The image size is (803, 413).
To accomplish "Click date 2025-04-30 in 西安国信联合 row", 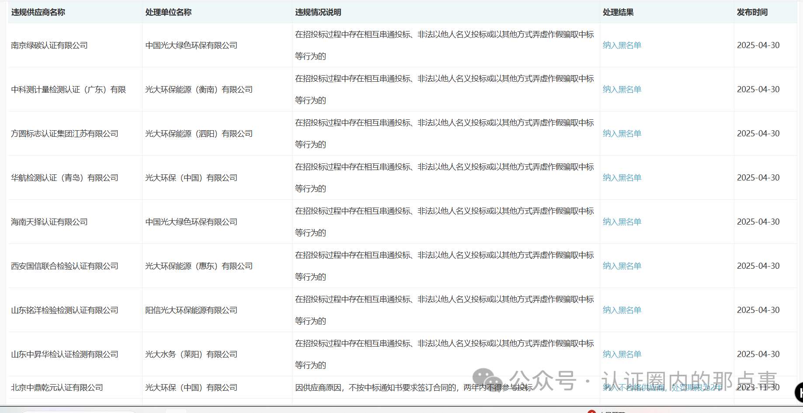I will click(x=758, y=266).
